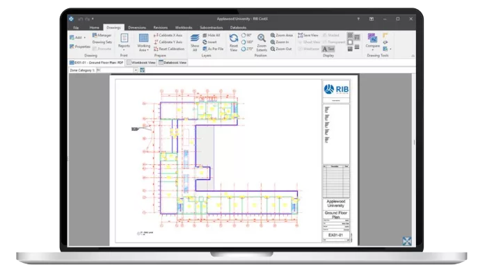487x274 pixels.
Task: Click the RIB CostX application logo icon
Action: click(x=71, y=19)
